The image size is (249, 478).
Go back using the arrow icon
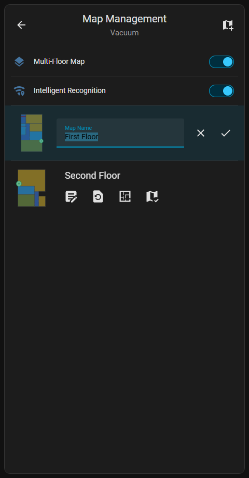(21, 25)
